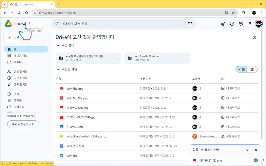Open search filter options icon
This screenshot has height=166, width=266.
click(x=190, y=24)
